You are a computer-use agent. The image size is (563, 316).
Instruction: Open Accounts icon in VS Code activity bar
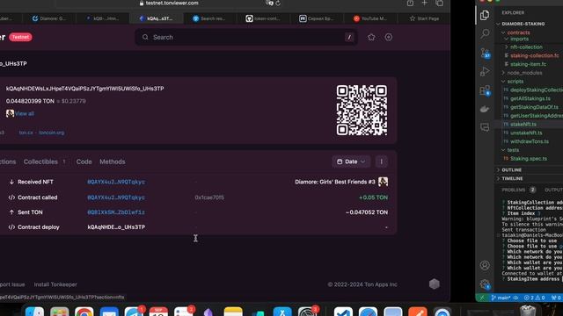click(485, 265)
